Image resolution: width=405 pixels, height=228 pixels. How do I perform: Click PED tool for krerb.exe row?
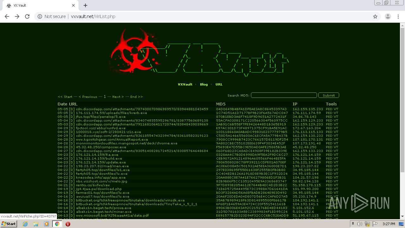pos(329,113)
